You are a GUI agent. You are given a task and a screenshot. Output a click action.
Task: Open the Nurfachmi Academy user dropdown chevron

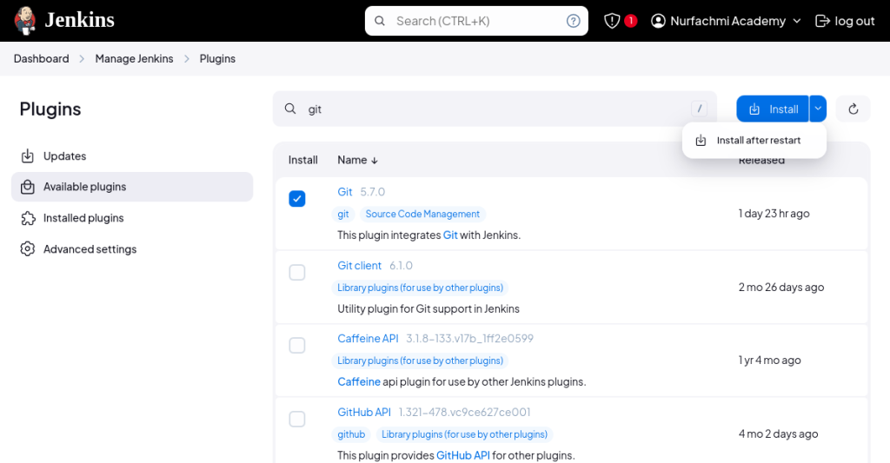[797, 21]
